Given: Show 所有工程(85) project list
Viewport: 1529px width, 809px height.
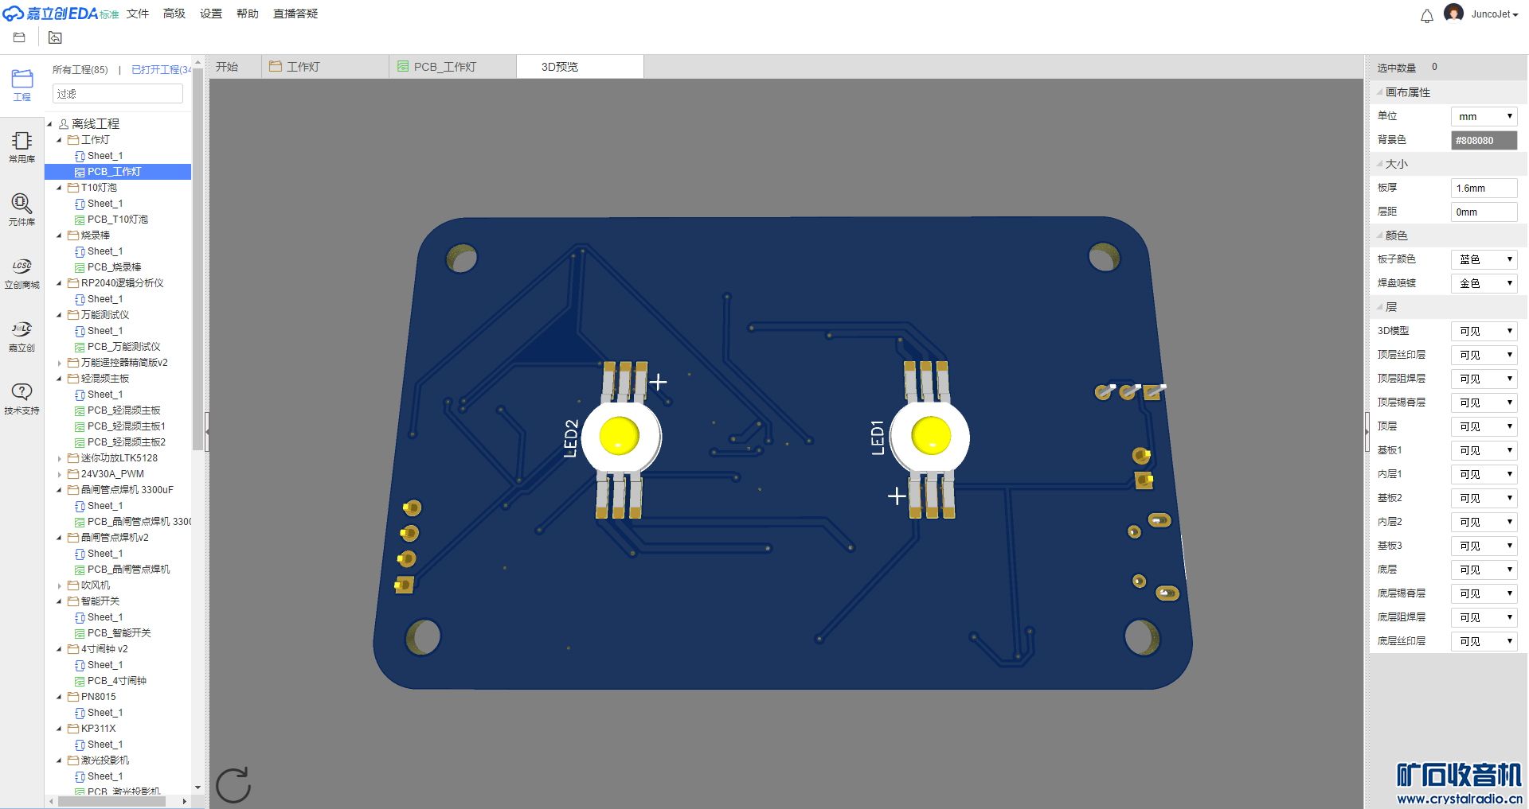Looking at the screenshot, I should 80,70.
